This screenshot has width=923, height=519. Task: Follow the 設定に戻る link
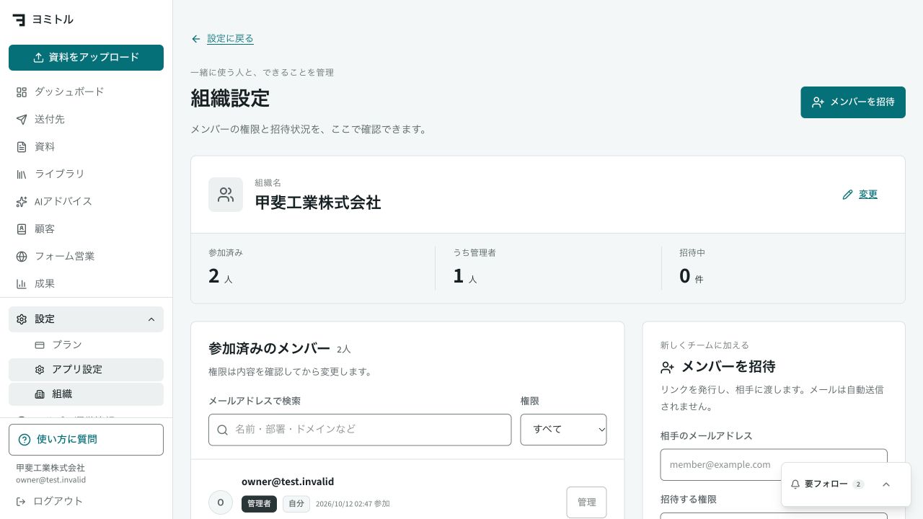coord(230,39)
